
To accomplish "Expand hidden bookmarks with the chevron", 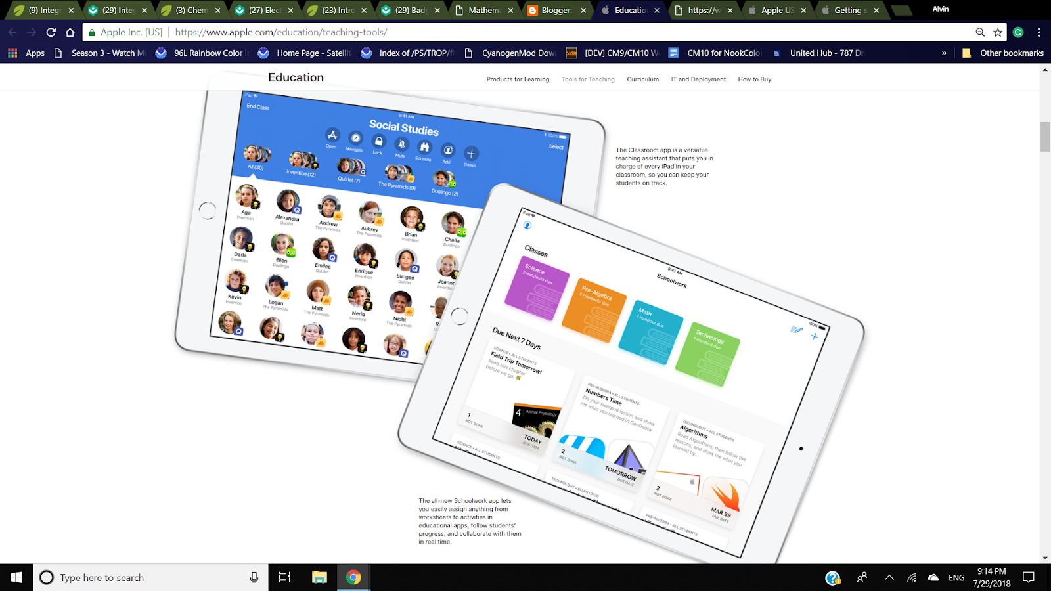I will click(x=944, y=53).
